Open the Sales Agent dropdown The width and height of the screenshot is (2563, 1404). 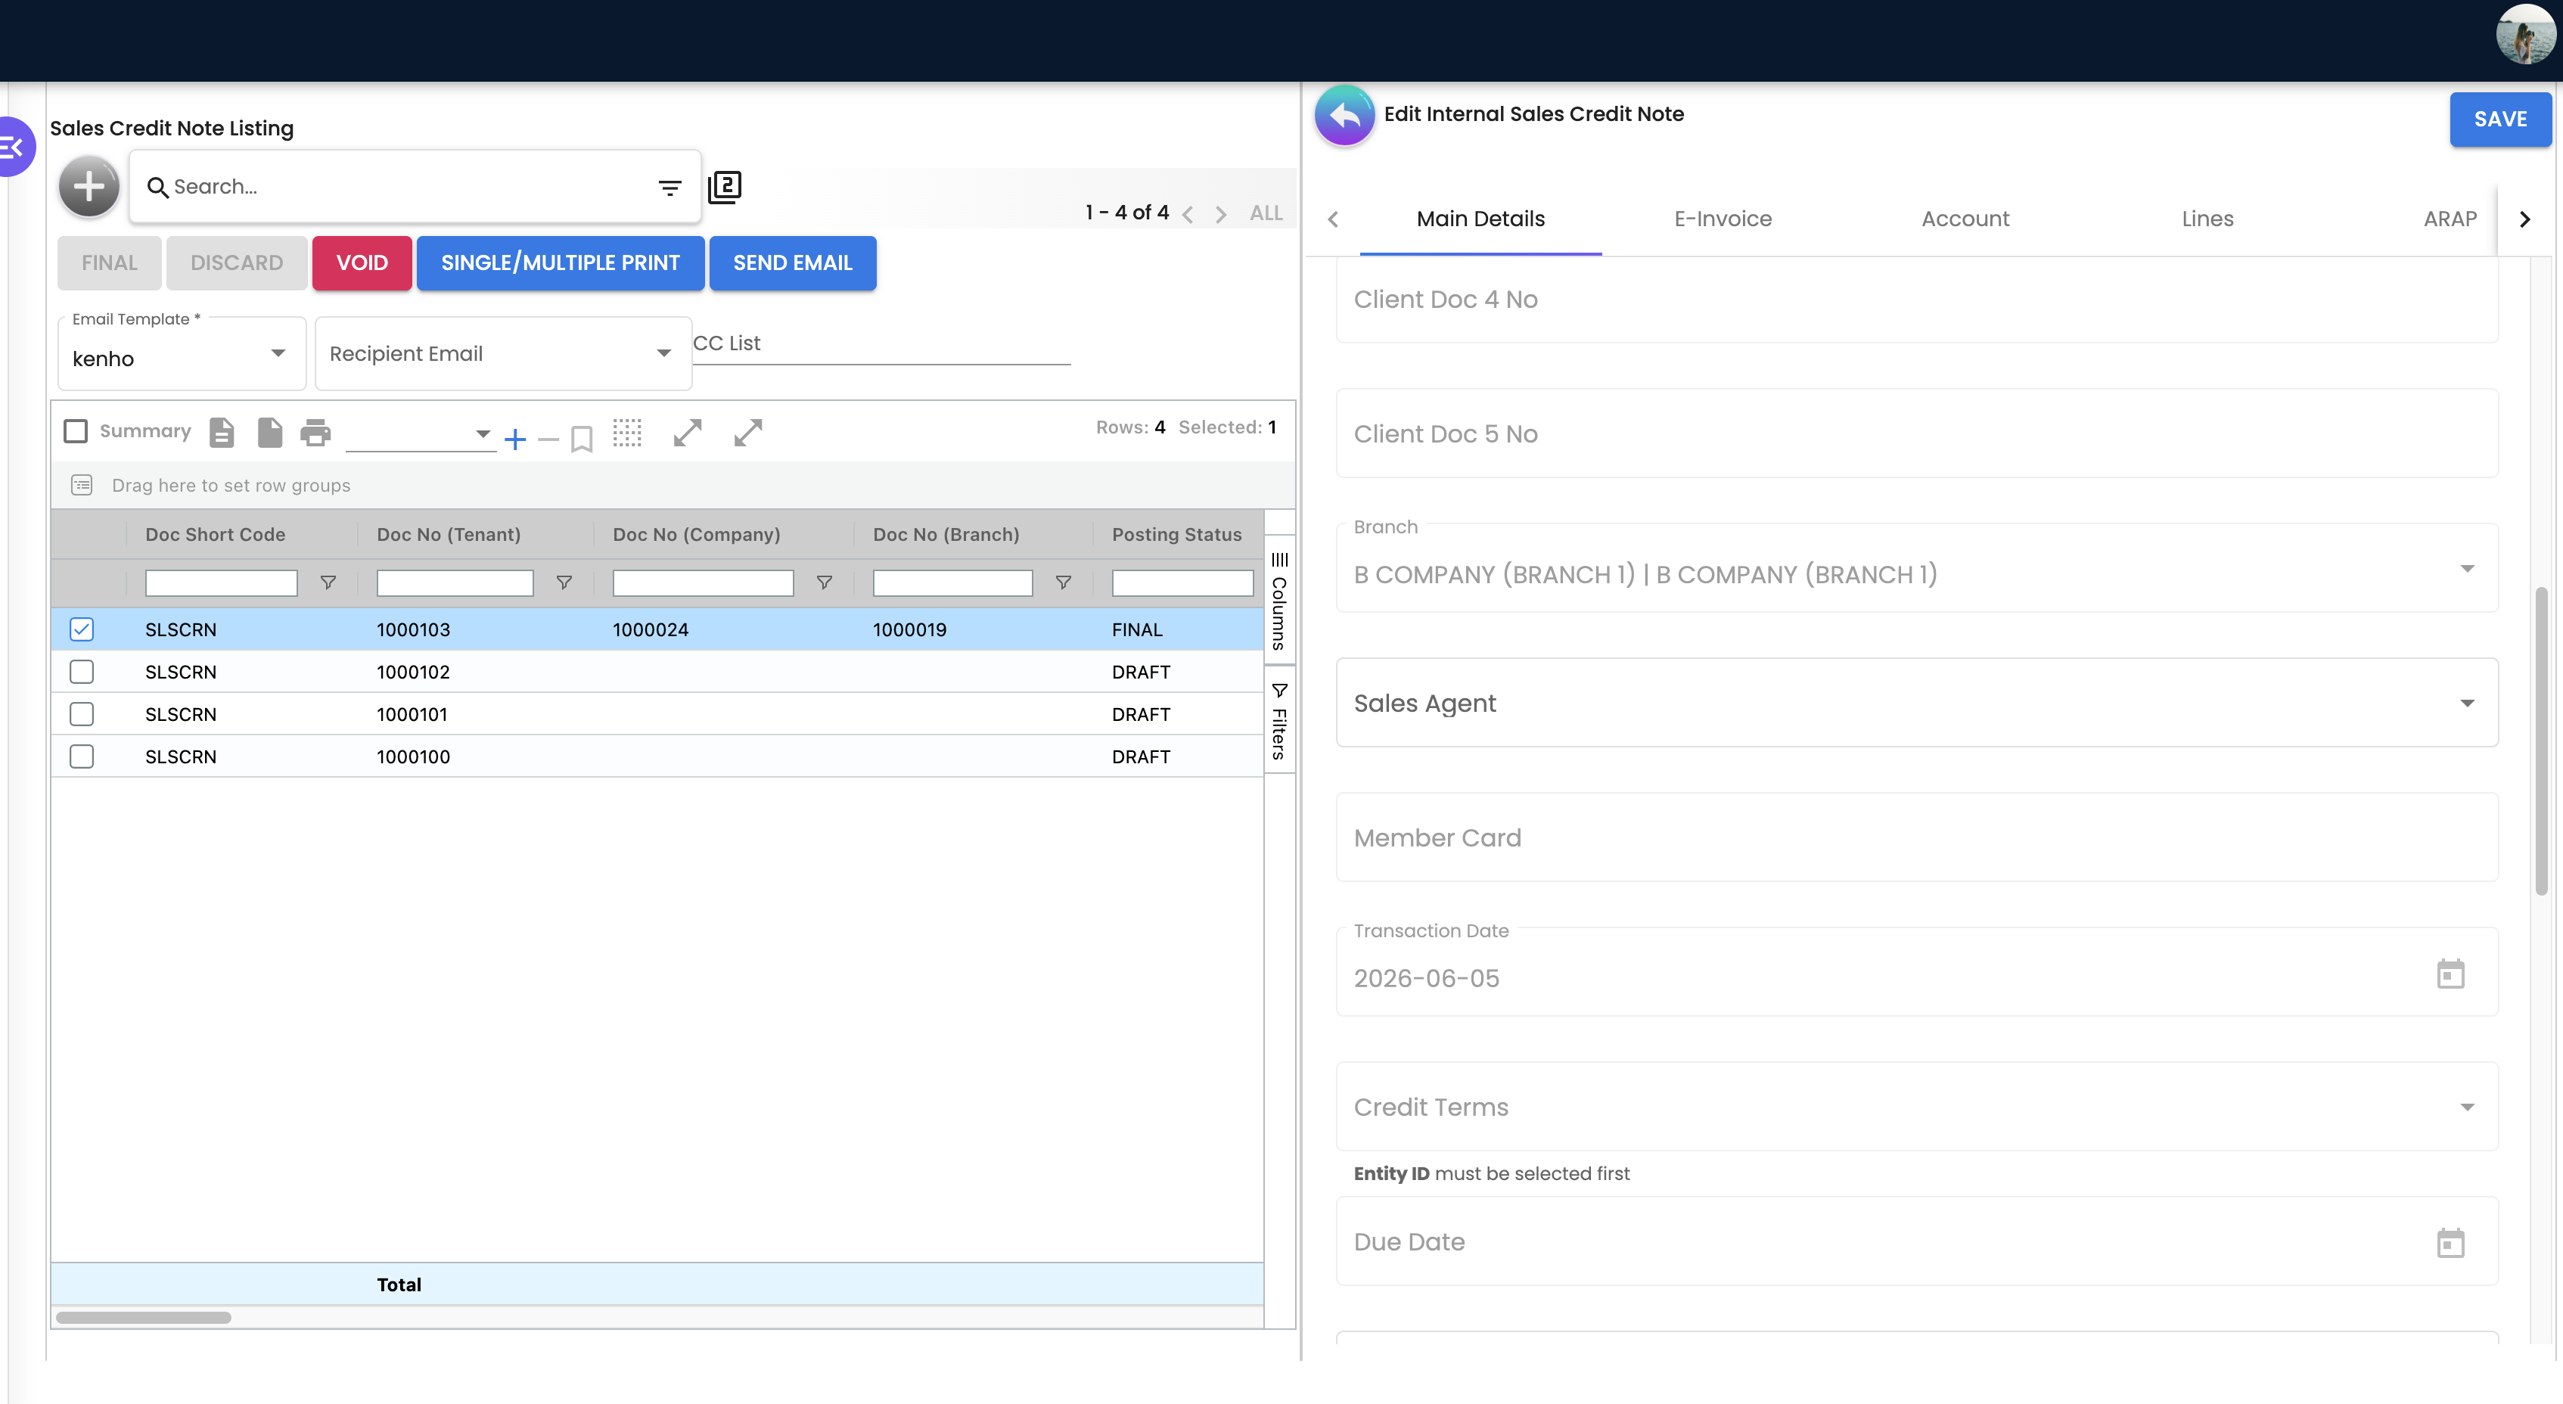click(x=1916, y=703)
